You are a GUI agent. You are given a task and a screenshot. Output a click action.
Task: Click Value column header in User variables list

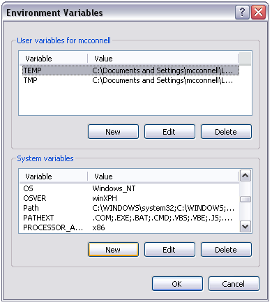click(x=163, y=59)
